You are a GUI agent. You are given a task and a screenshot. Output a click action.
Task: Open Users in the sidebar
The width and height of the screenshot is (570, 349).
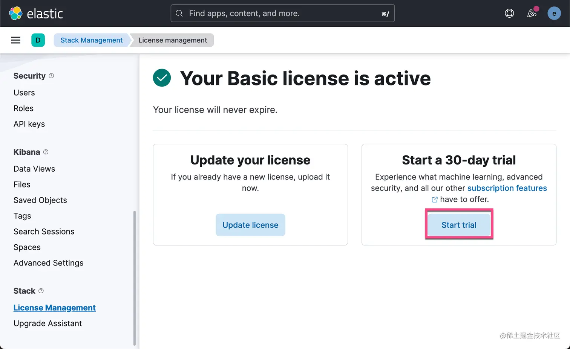pyautogui.click(x=24, y=93)
